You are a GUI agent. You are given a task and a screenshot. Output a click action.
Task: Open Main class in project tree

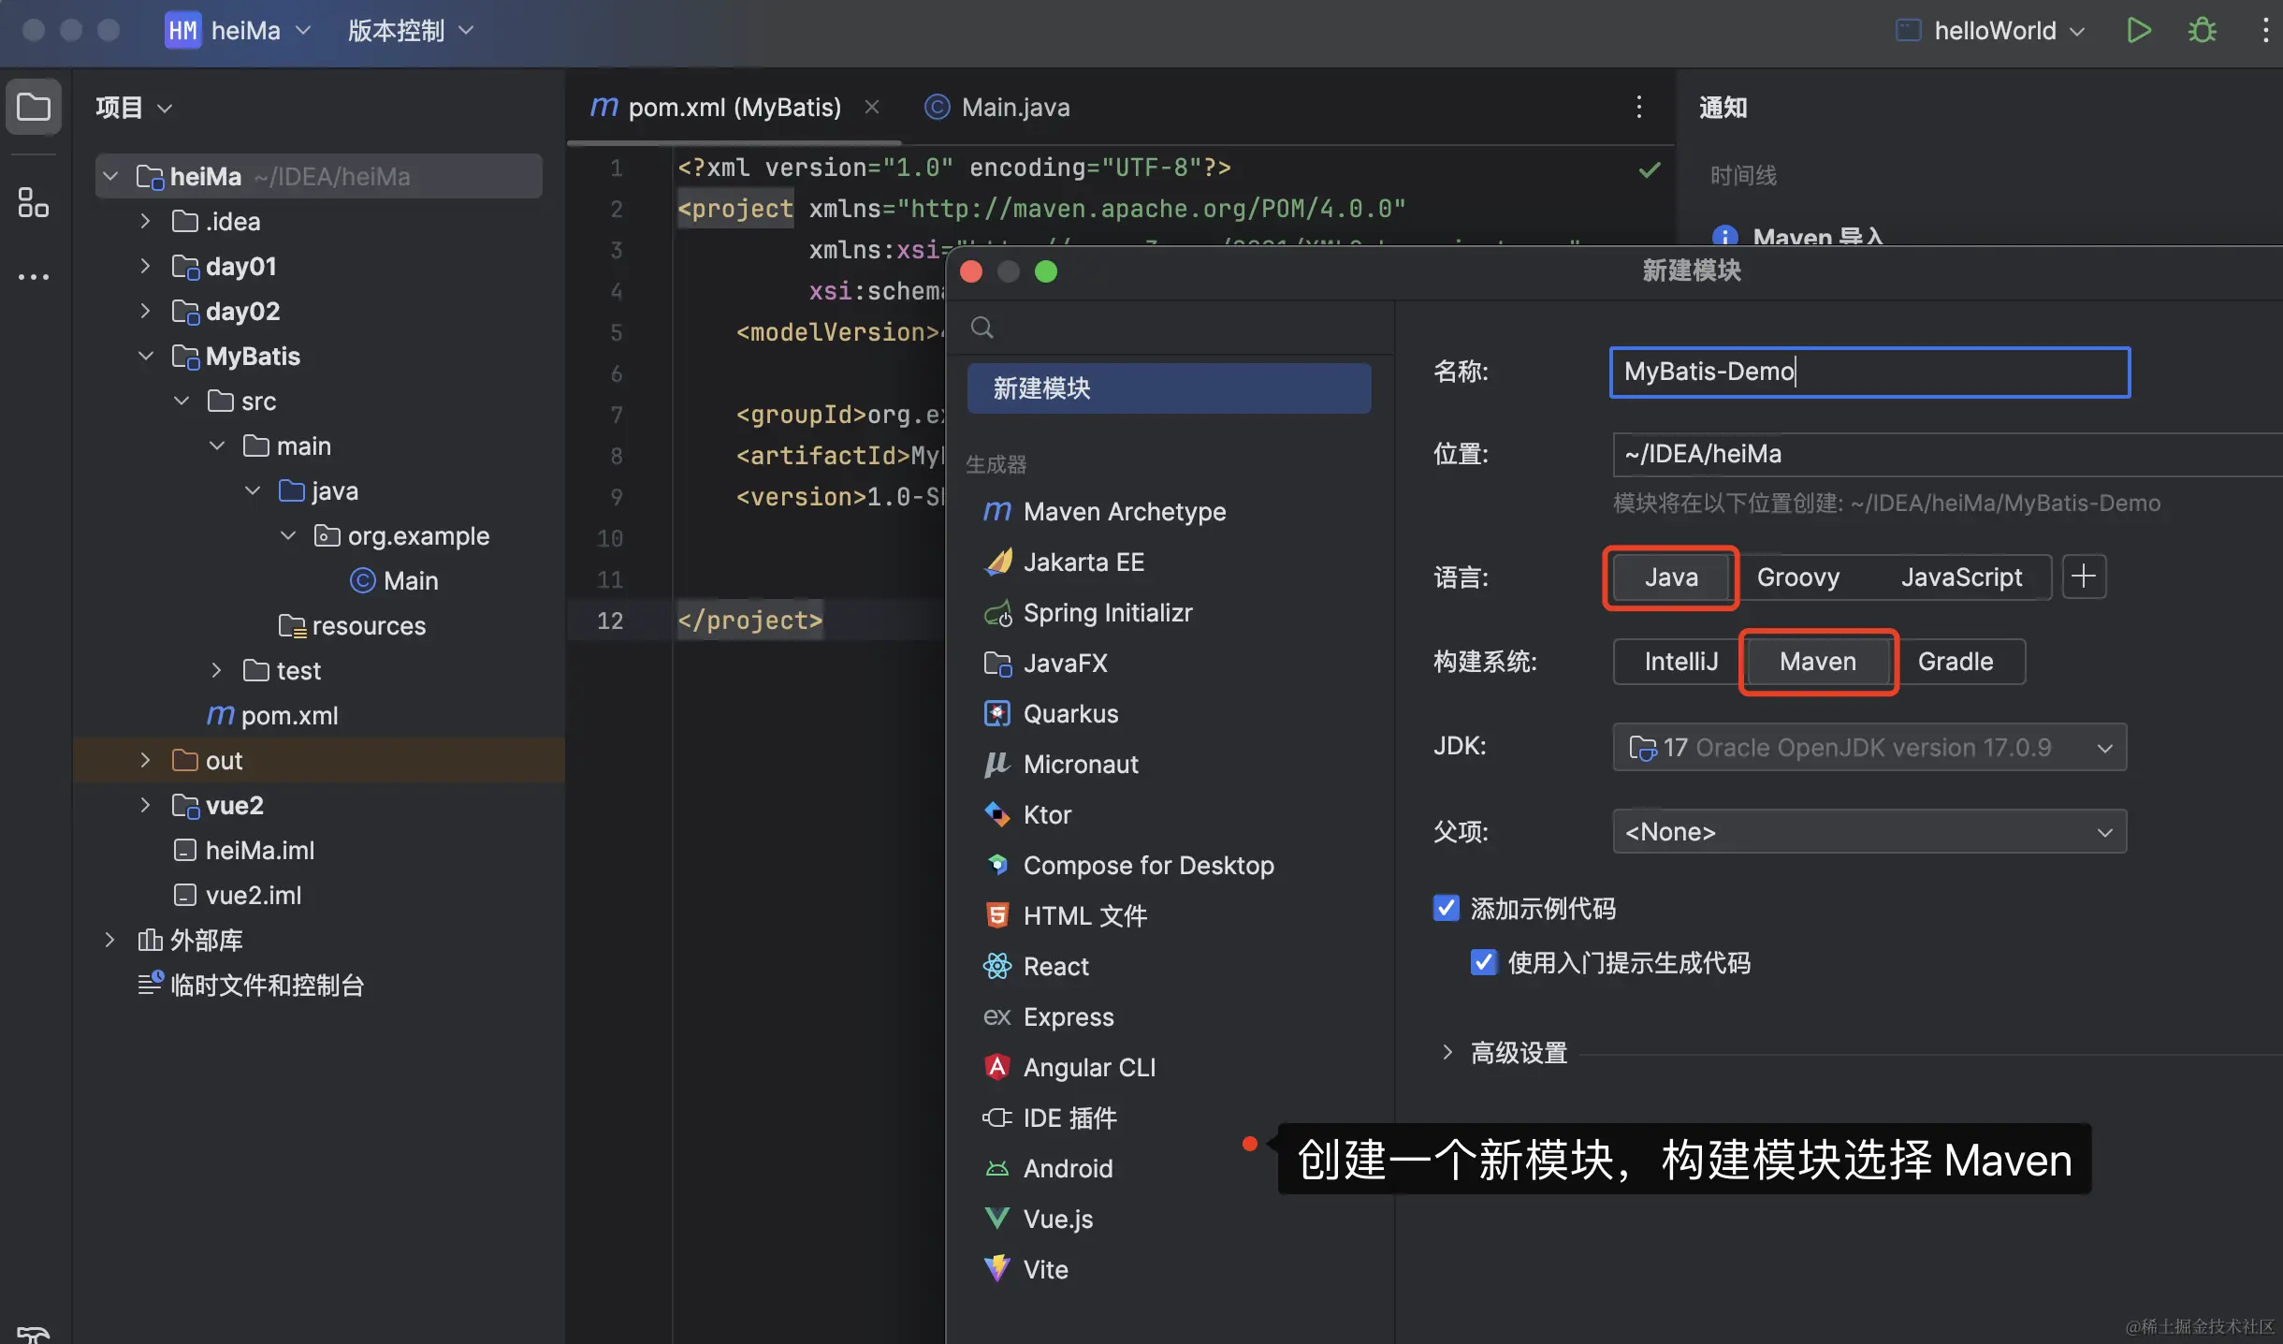[x=393, y=580]
